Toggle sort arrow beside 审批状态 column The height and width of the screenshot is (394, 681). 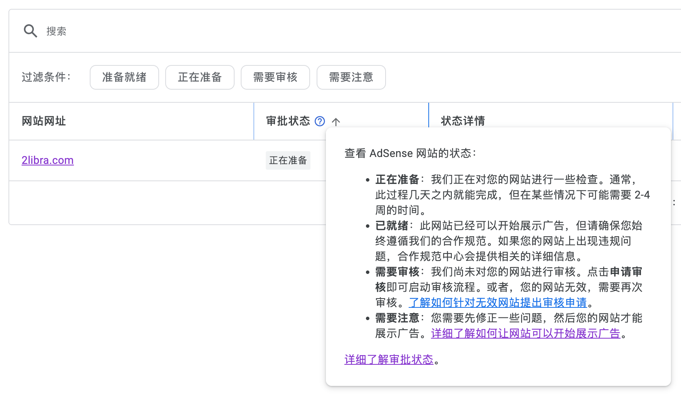tap(336, 122)
